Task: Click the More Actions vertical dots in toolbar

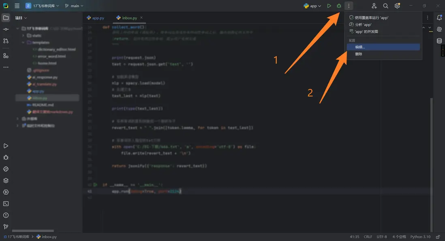Action: [x=349, y=6]
